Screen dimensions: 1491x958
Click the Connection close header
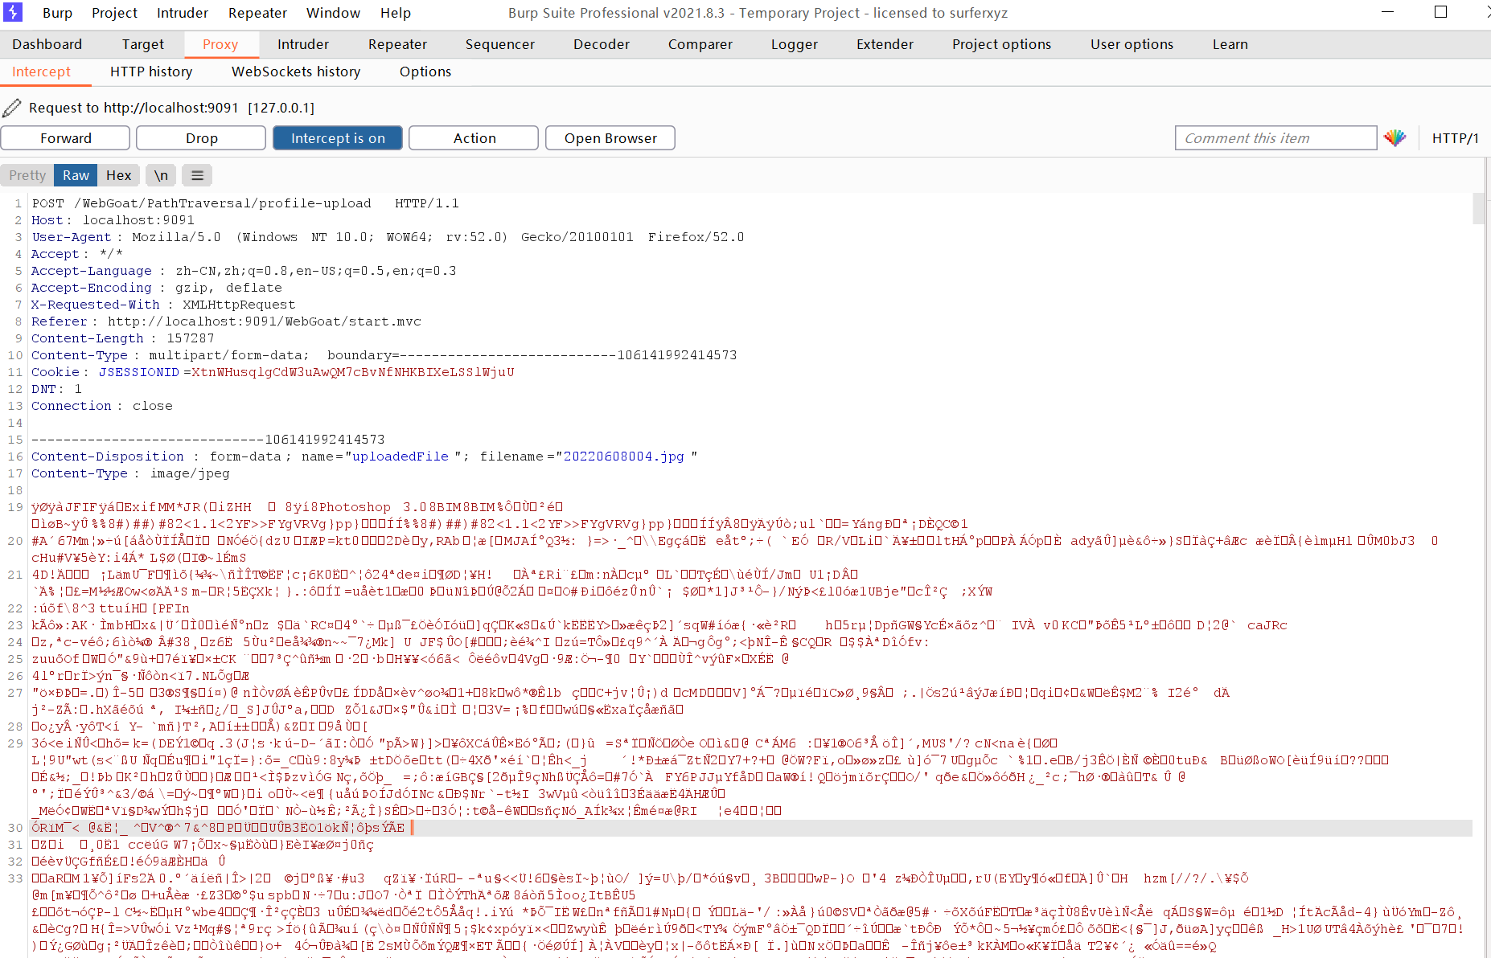pos(102,406)
